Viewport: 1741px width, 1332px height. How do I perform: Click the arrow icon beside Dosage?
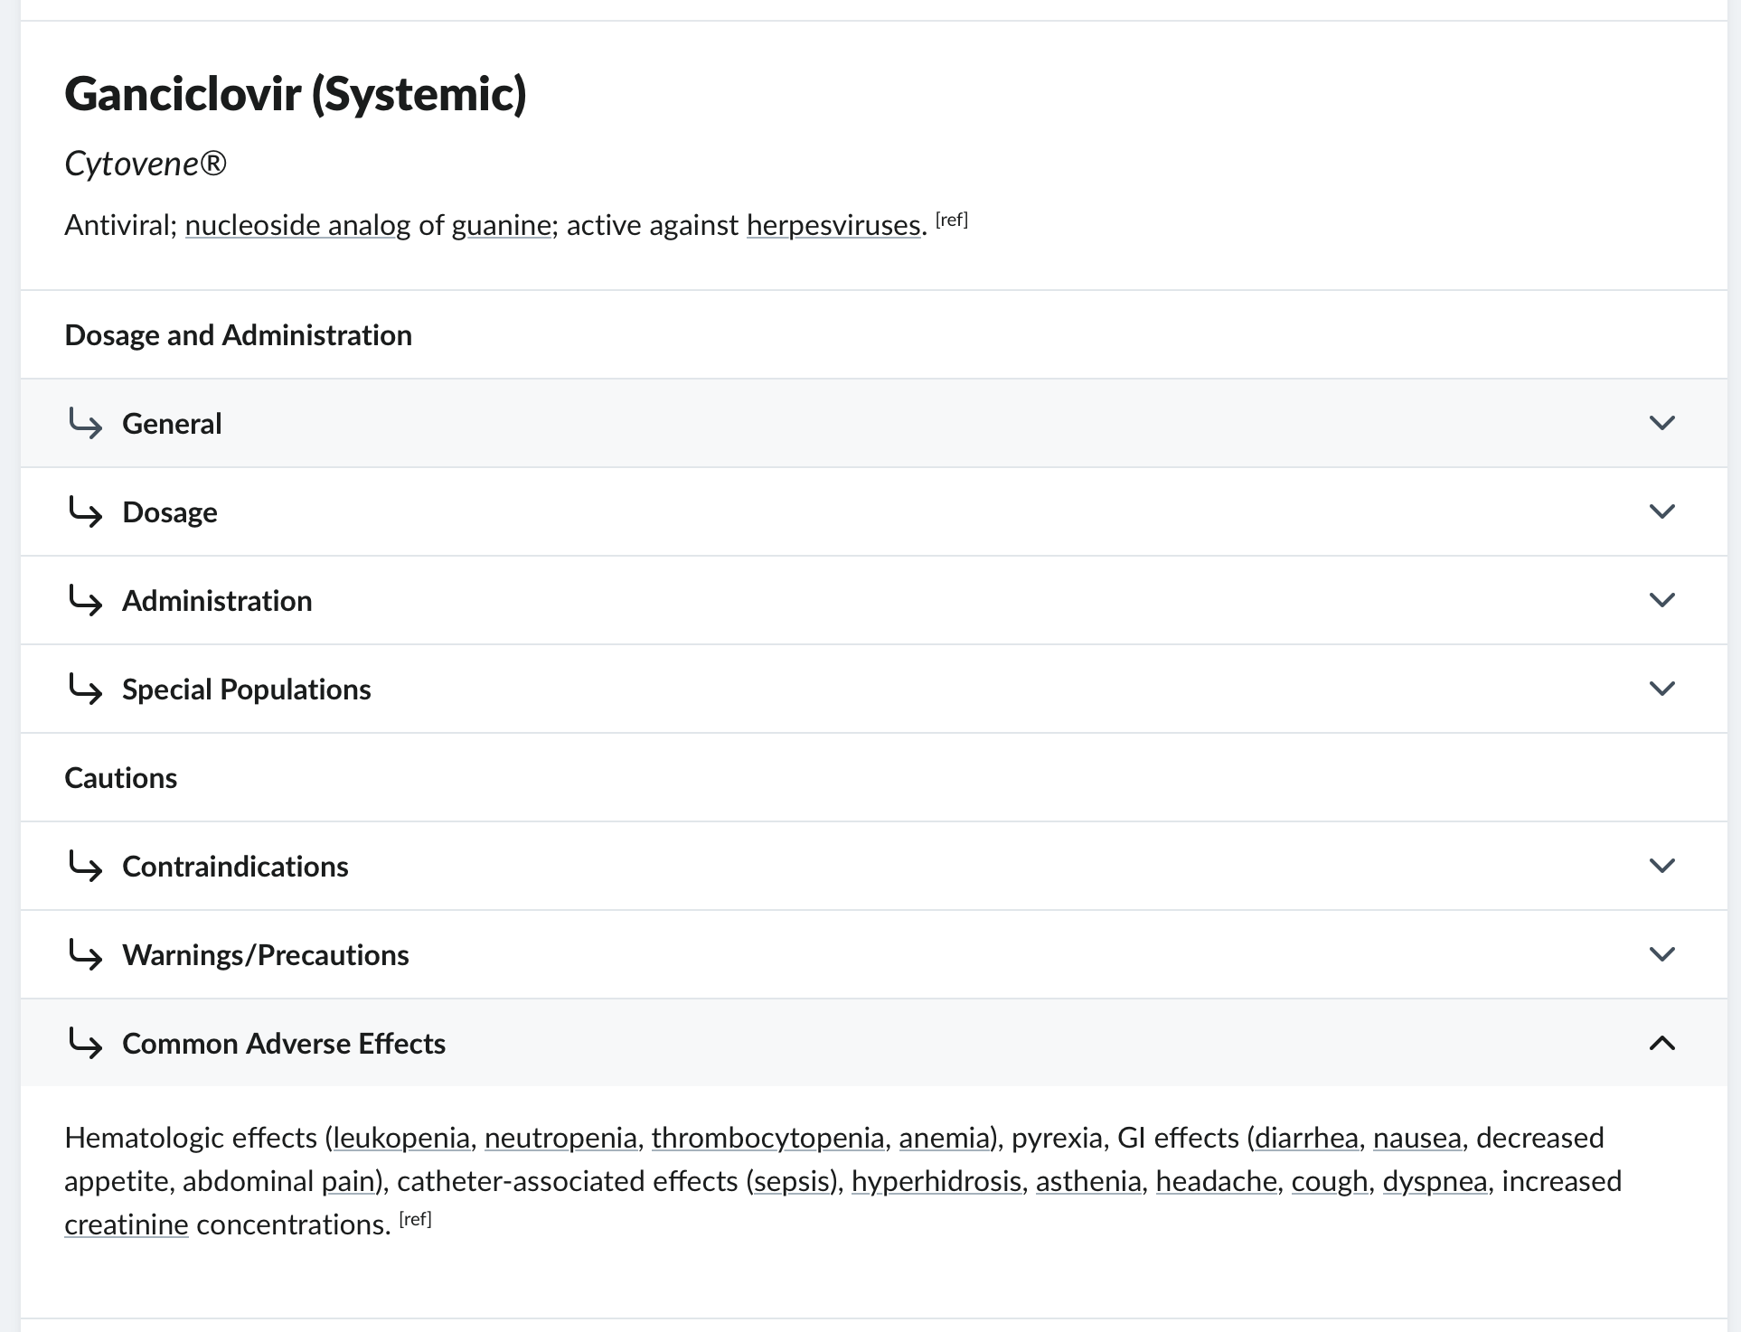(86, 511)
